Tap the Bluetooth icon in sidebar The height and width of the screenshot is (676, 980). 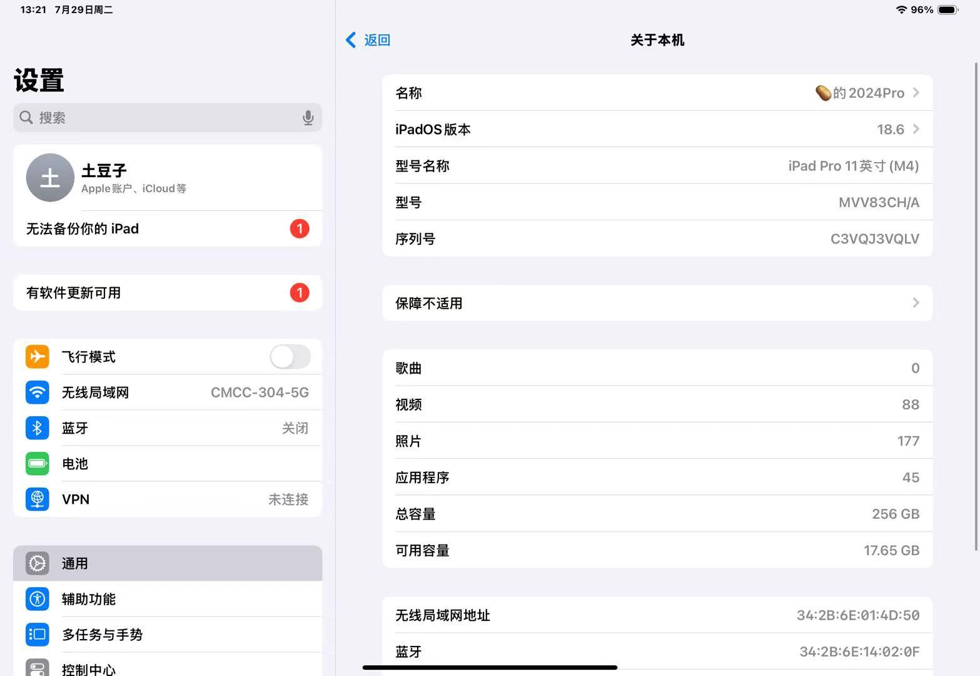[x=38, y=428]
